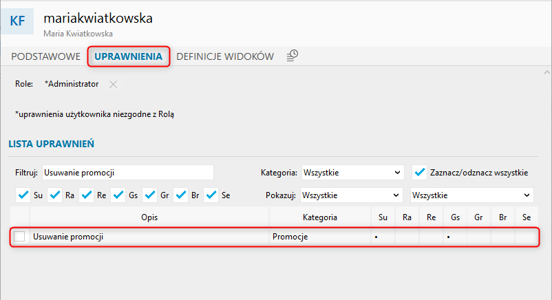Screen dimensions: 552x300
Task: Toggle the Se filter checkbox
Action: 211,195
